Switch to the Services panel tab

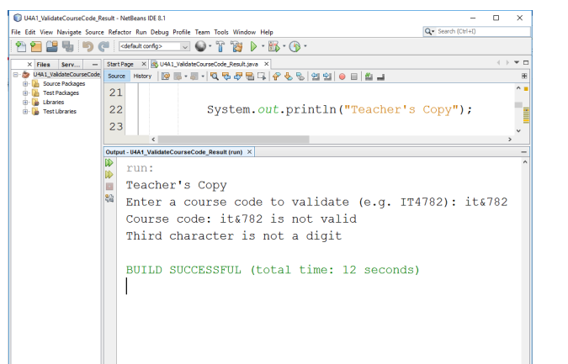pyautogui.click(x=71, y=65)
